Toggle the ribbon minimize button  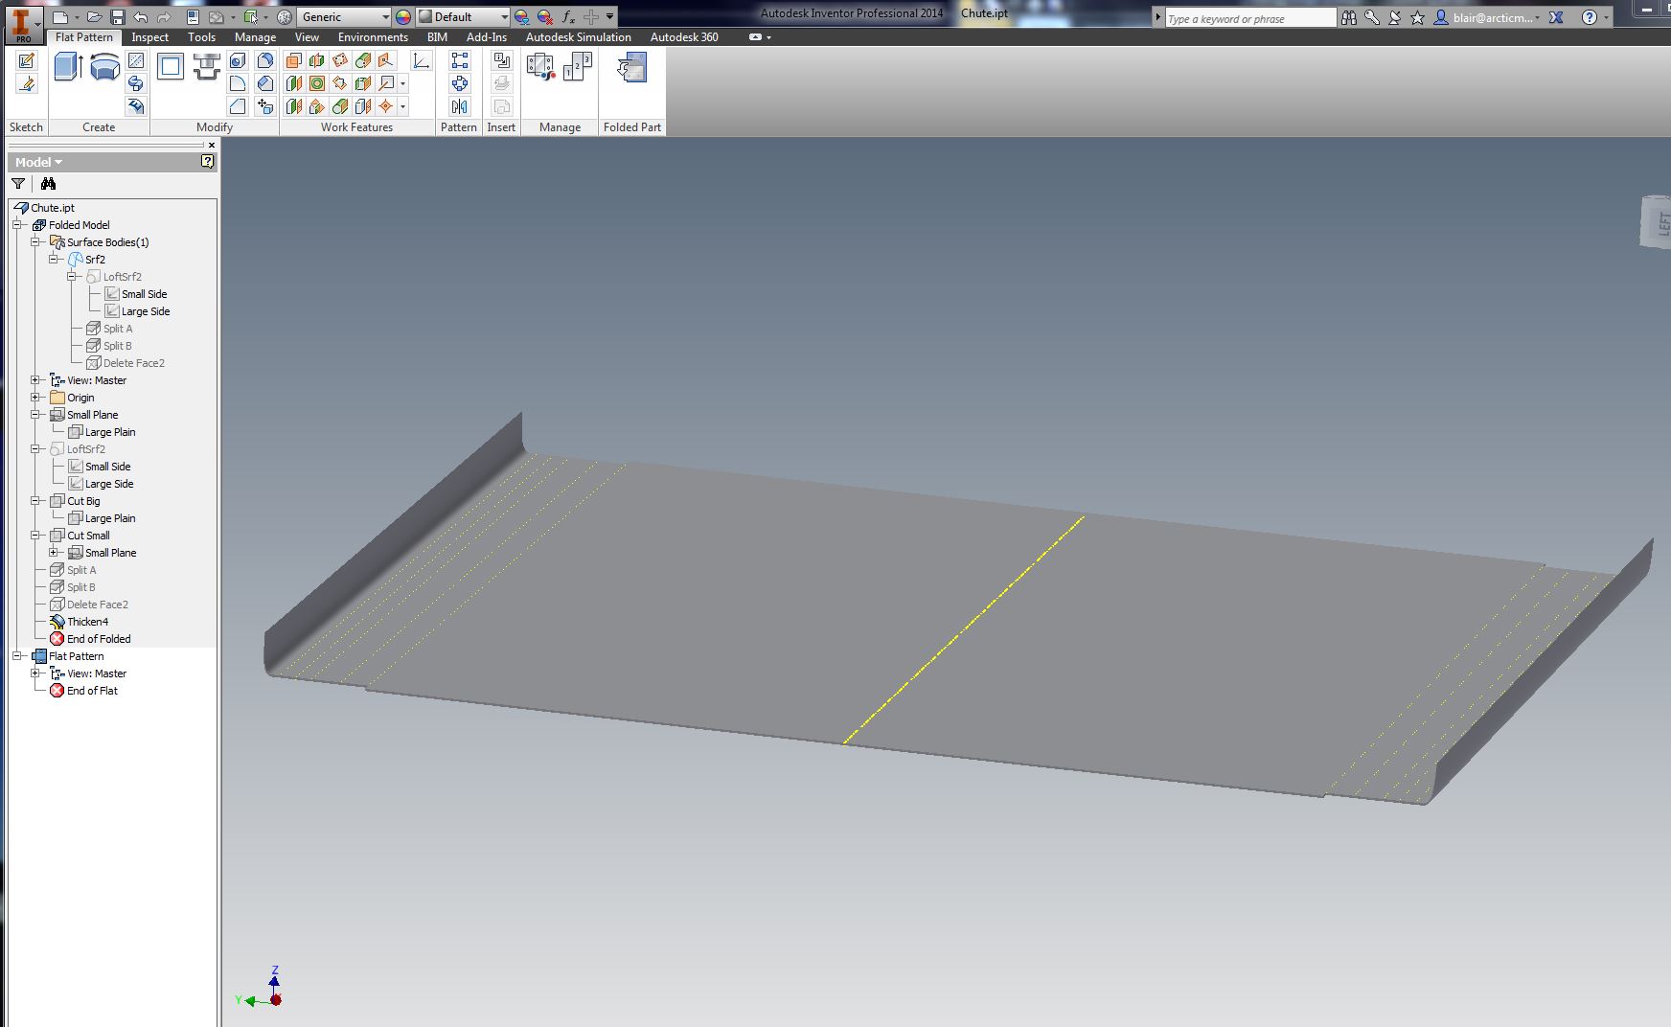click(x=756, y=37)
